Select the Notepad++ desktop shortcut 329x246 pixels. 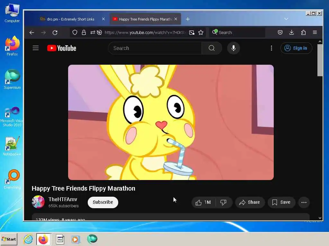click(12, 146)
